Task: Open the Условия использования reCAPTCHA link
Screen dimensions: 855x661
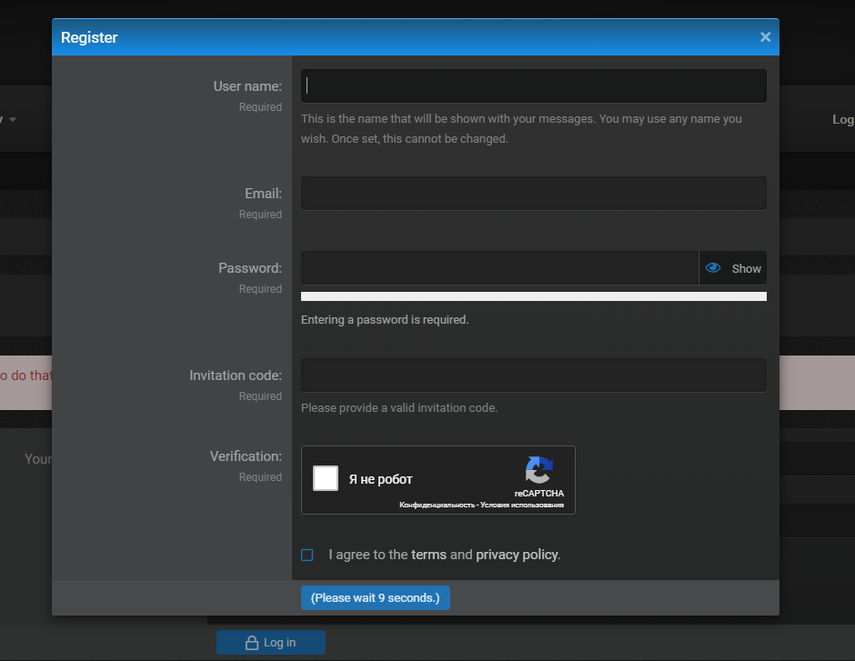Action: click(x=523, y=505)
